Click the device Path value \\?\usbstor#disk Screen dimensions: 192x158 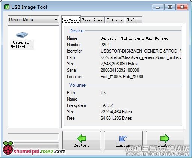141,57
